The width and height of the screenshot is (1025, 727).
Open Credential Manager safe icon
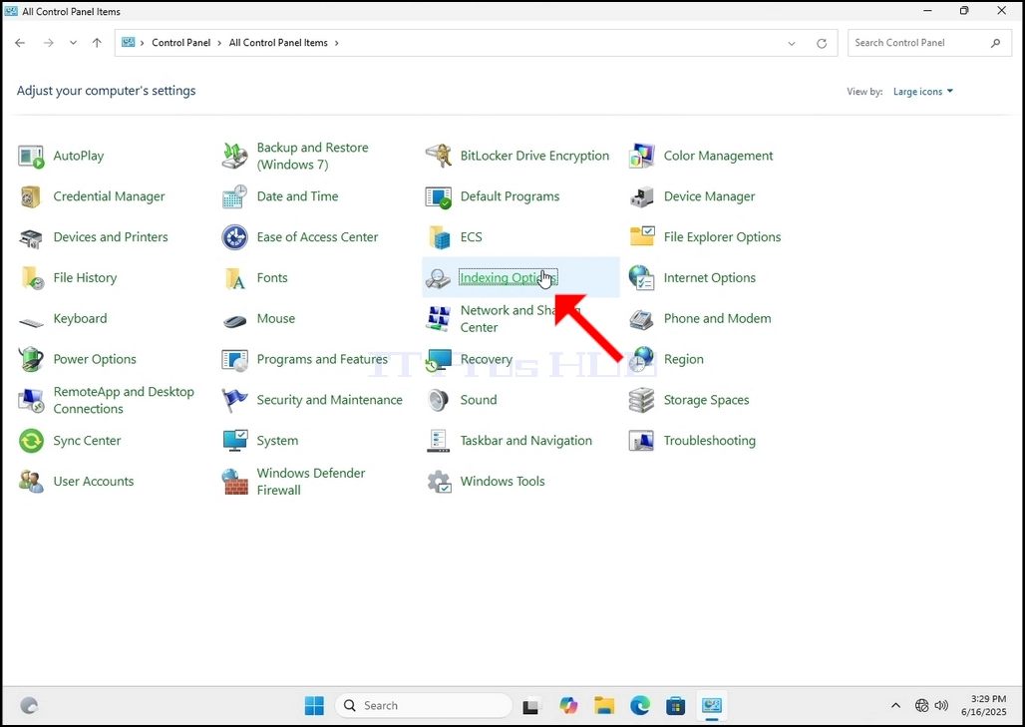pos(31,196)
